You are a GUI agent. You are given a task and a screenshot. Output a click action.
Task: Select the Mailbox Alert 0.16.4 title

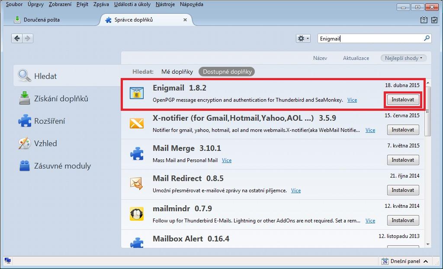click(x=191, y=239)
